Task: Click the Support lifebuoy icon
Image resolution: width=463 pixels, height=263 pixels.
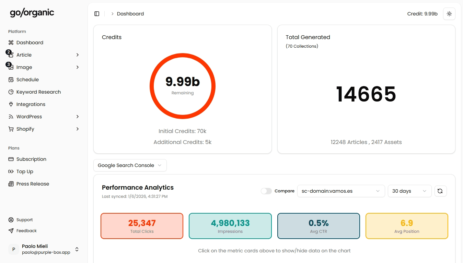Action: point(11,220)
